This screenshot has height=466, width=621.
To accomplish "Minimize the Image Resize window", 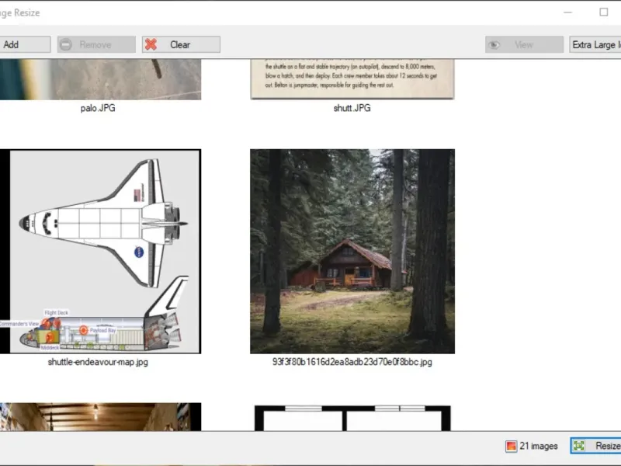I will (x=567, y=12).
